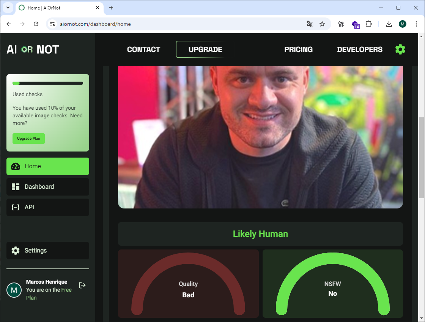425x322 pixels.
Task: Click the Home speedometer icon in sidebar
Action: point(16,166)
